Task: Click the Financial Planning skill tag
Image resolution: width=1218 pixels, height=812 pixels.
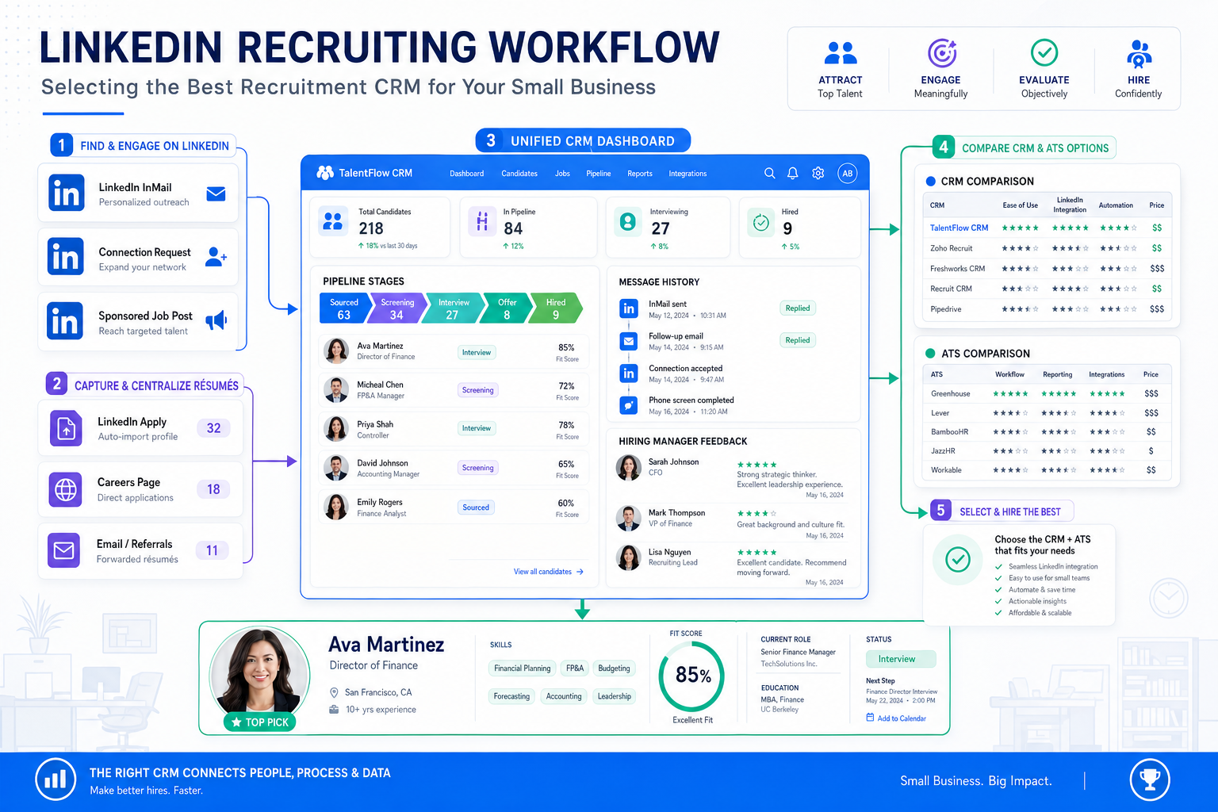Action: tap(522, 668)
